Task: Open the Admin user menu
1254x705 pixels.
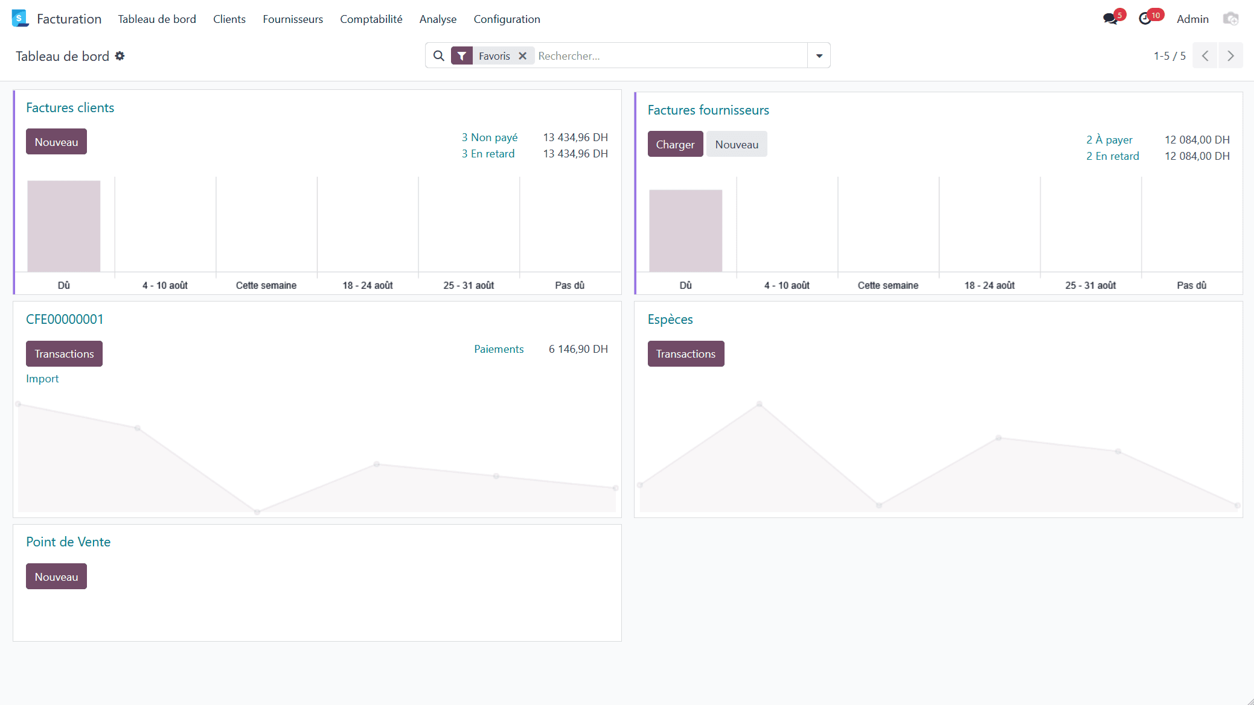Action: click(1192, 19)
